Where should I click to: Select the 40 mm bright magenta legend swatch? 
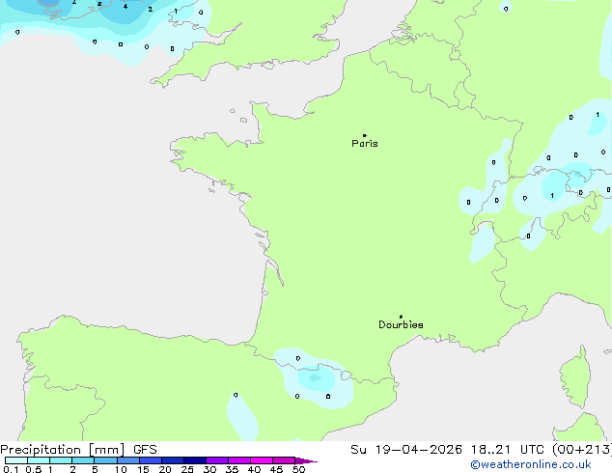tap(262, 460)
